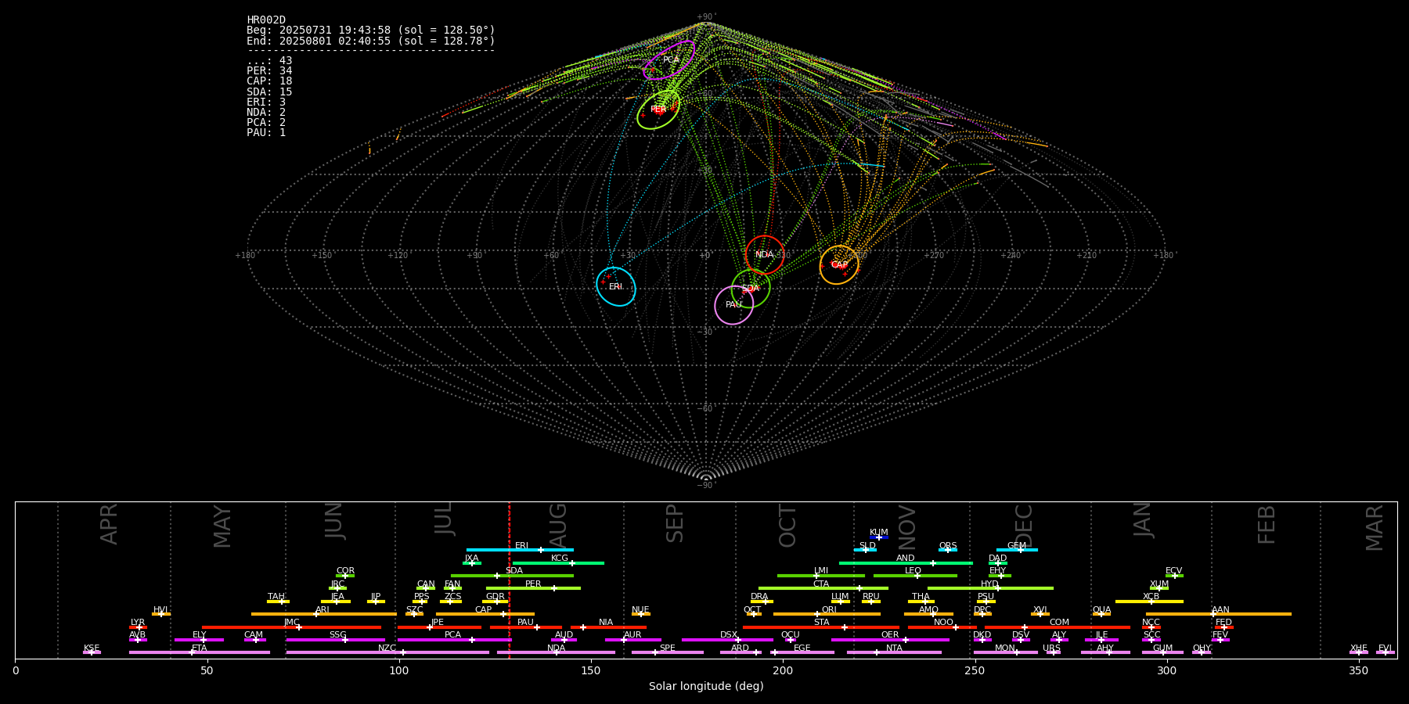Click the QUA shower bar on timeline
Screen dimensions: 1409x704
tap(1101, 614)
